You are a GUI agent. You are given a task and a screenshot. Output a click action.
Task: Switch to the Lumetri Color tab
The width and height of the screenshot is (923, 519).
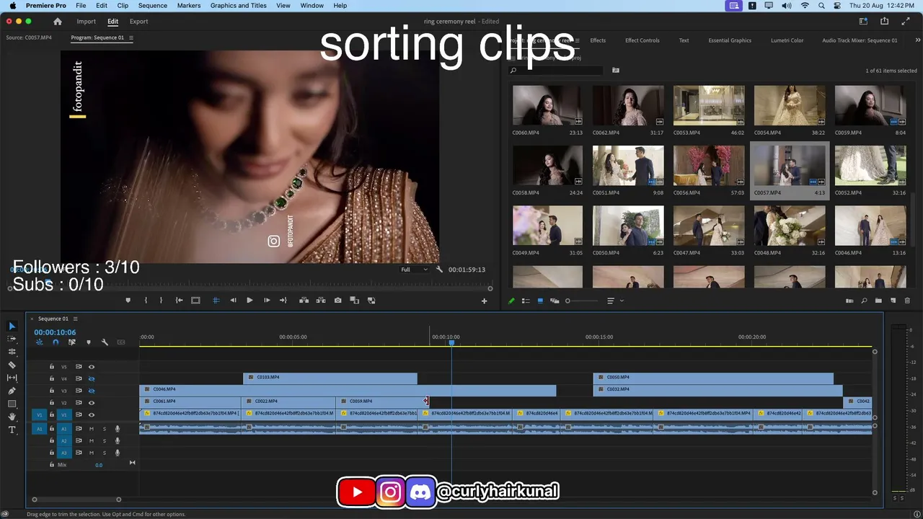(787, 40)
